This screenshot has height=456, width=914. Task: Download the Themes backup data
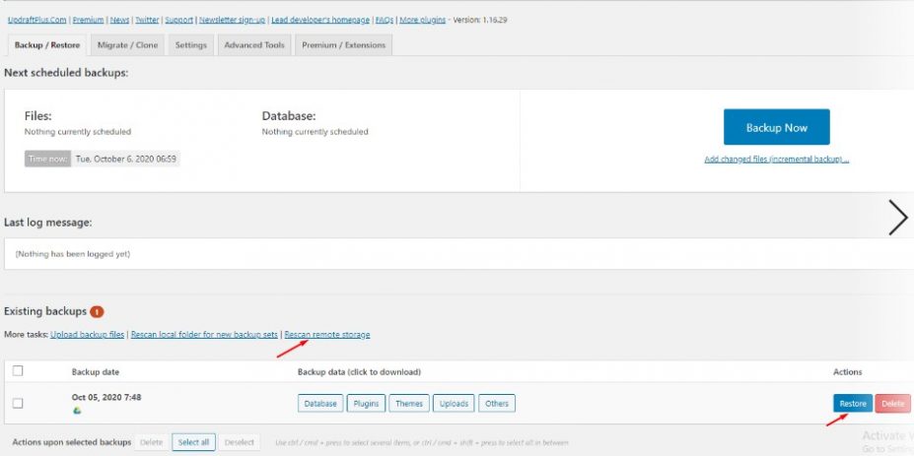[x=409, y=403]
